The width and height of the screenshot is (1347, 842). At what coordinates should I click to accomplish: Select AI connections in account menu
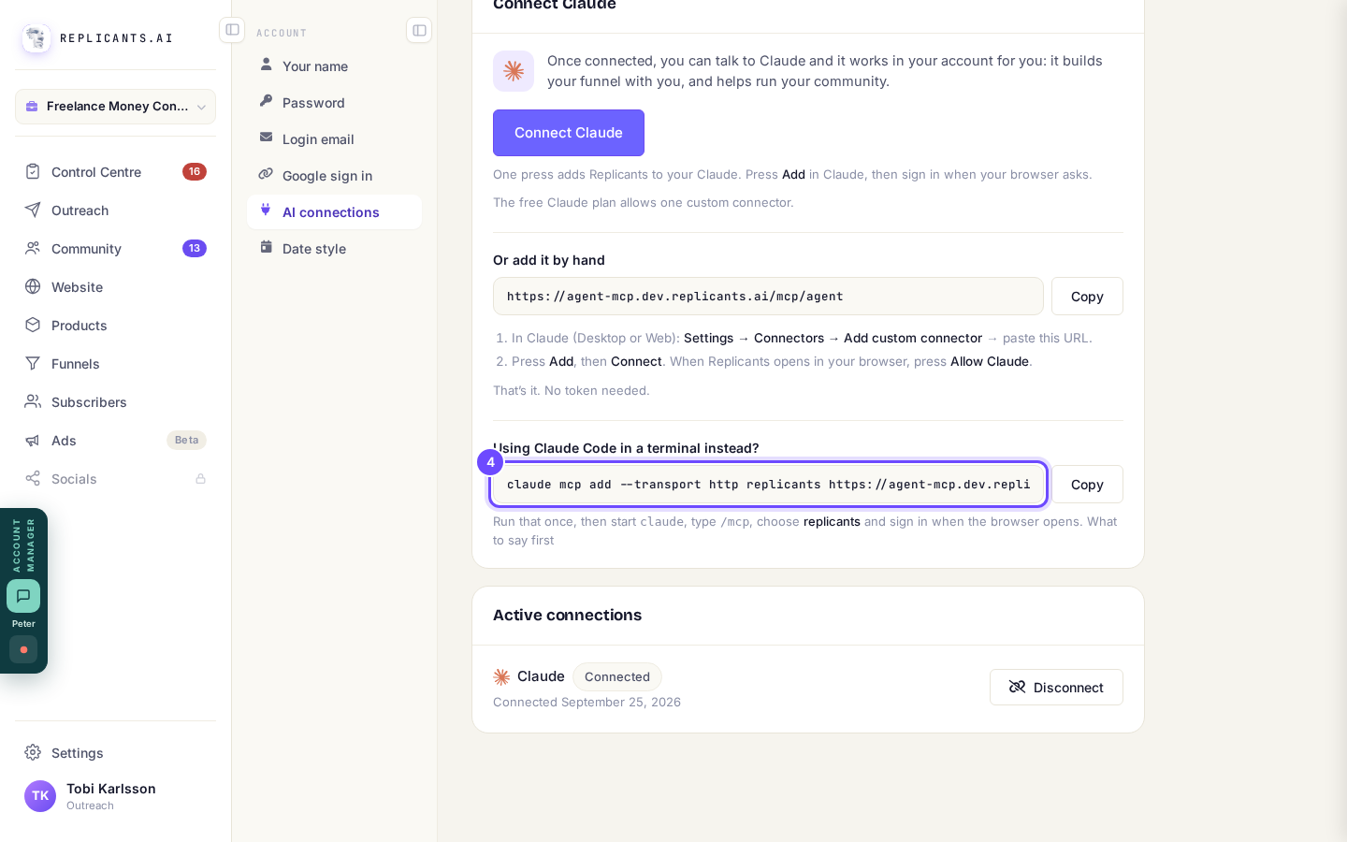334,211
